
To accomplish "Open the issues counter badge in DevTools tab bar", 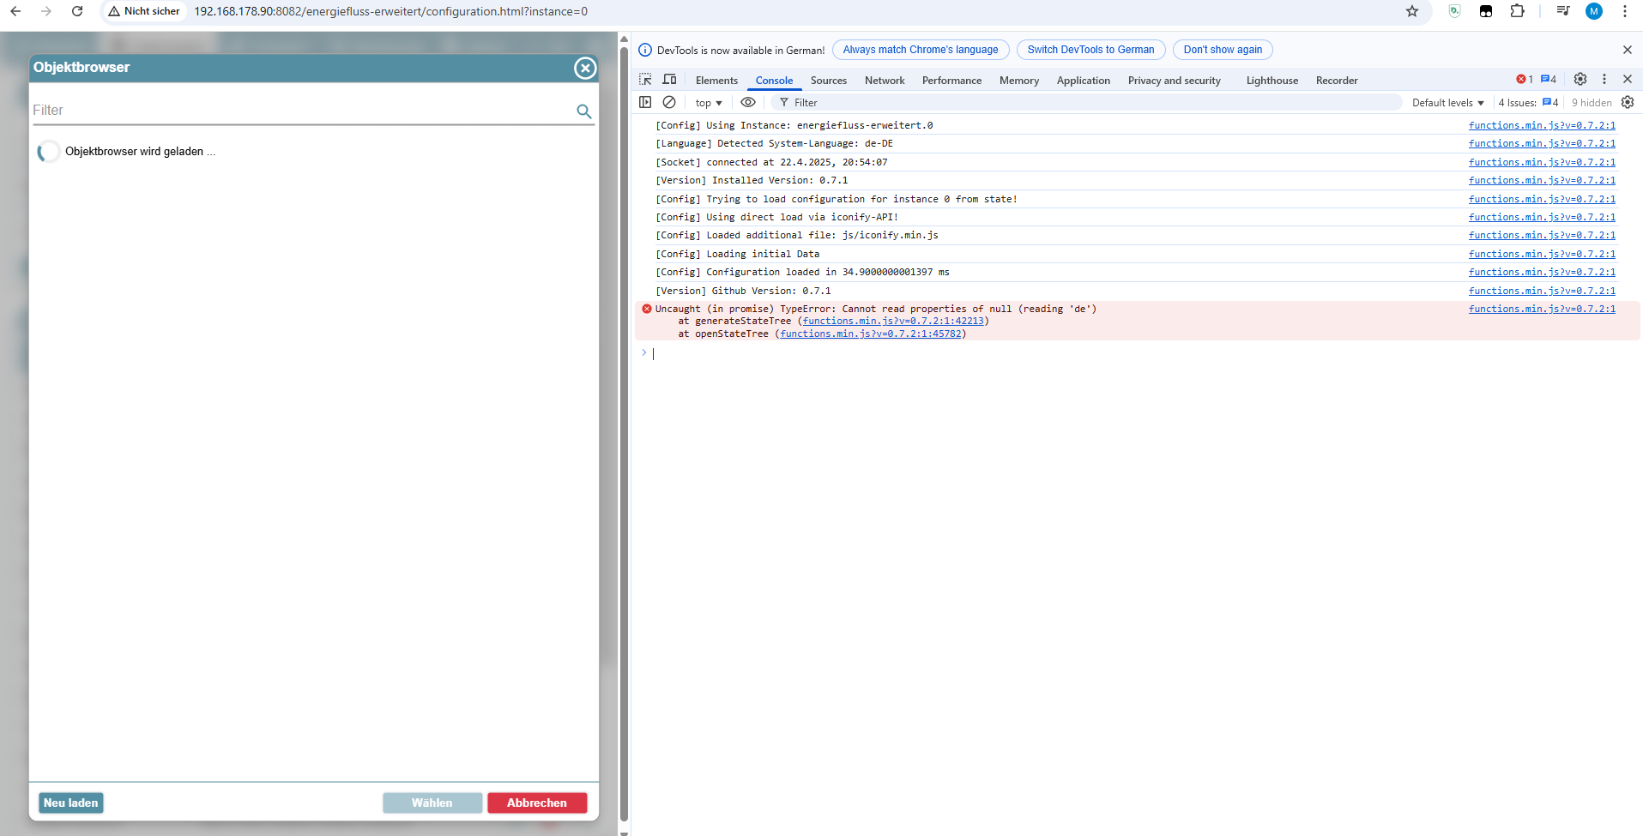I will pyautogui.click(x=1549, y=80).
